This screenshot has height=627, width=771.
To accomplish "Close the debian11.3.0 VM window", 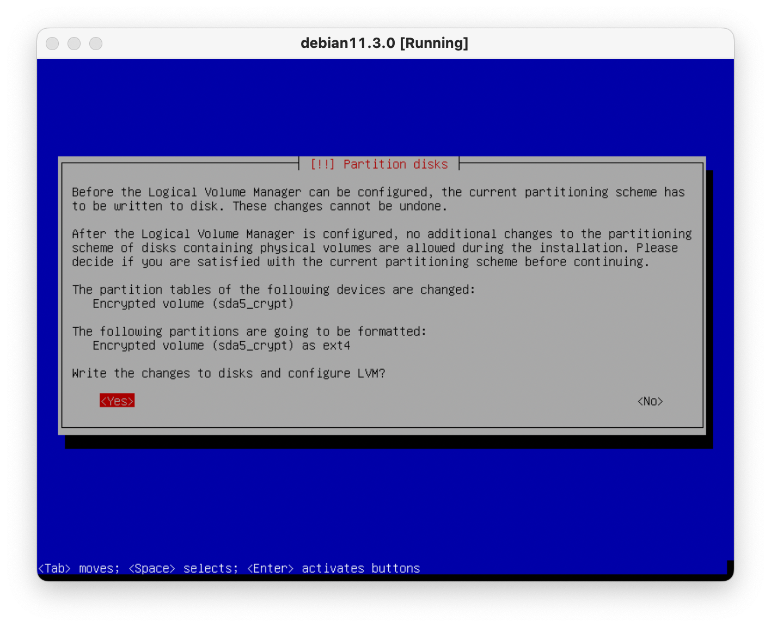I will tap(52, 44).
